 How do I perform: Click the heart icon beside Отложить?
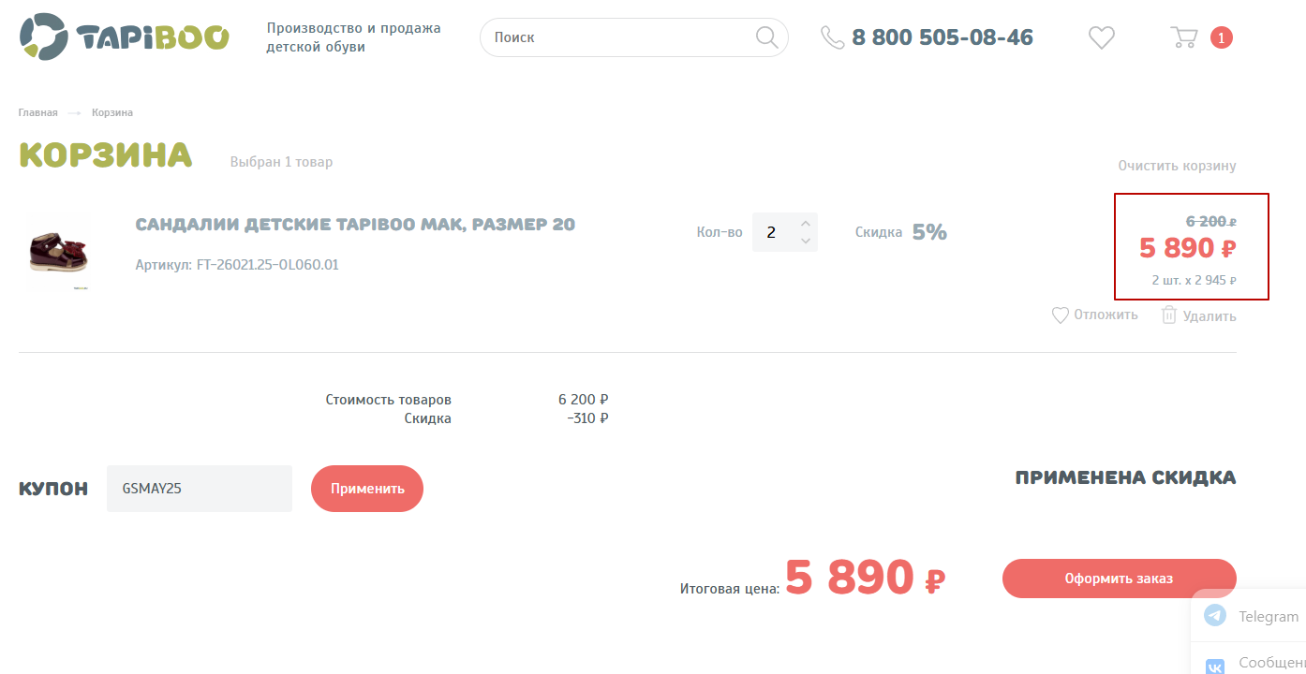click(x=1061, y=315)
